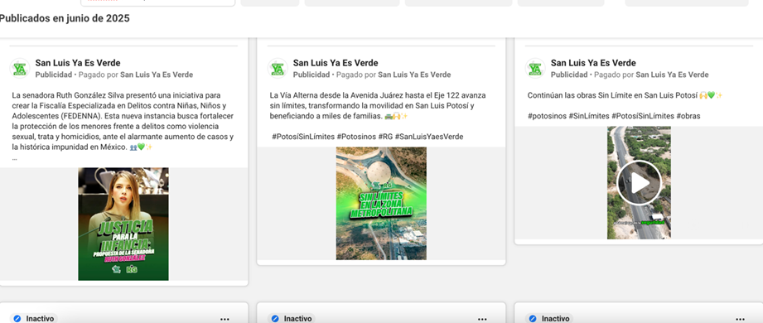Image resolution: width=763 pixels, height=323 pixels.
Task: Play the road construction video
Action: tap(639, 182)
